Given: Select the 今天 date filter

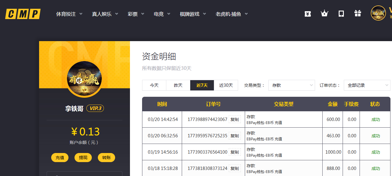Looking at the screenshot, I should (x=154, y=85).
